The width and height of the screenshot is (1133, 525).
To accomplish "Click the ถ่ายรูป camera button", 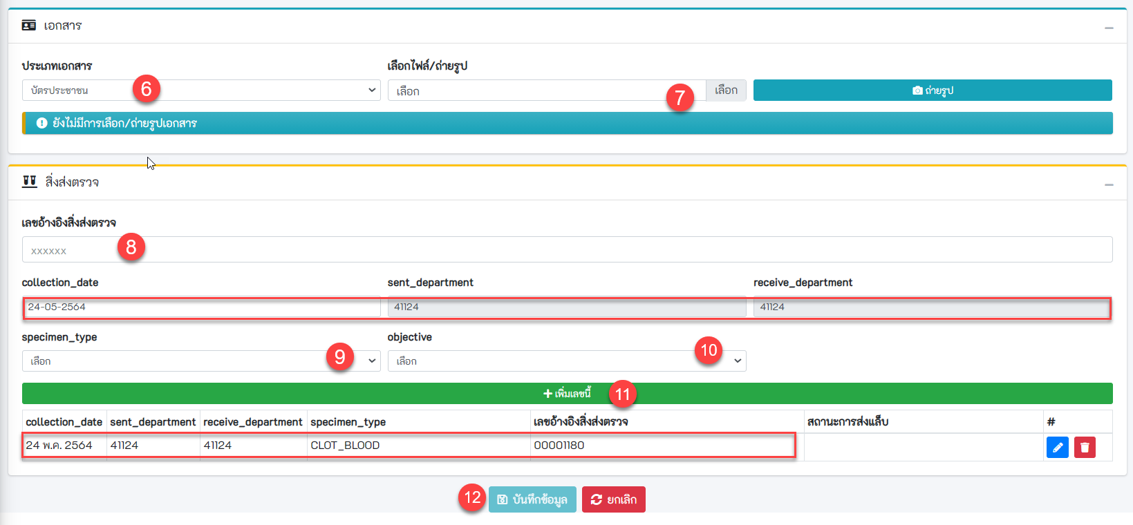I will (932, 90).
